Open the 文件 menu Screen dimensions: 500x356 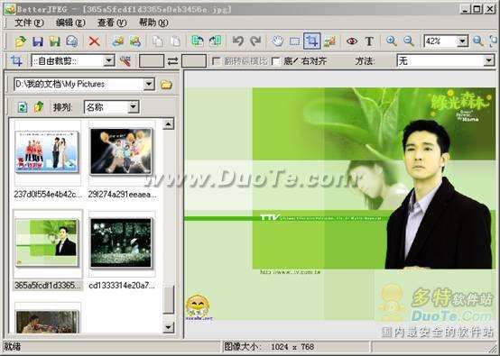pyautogui.click(x=29, y=23)
